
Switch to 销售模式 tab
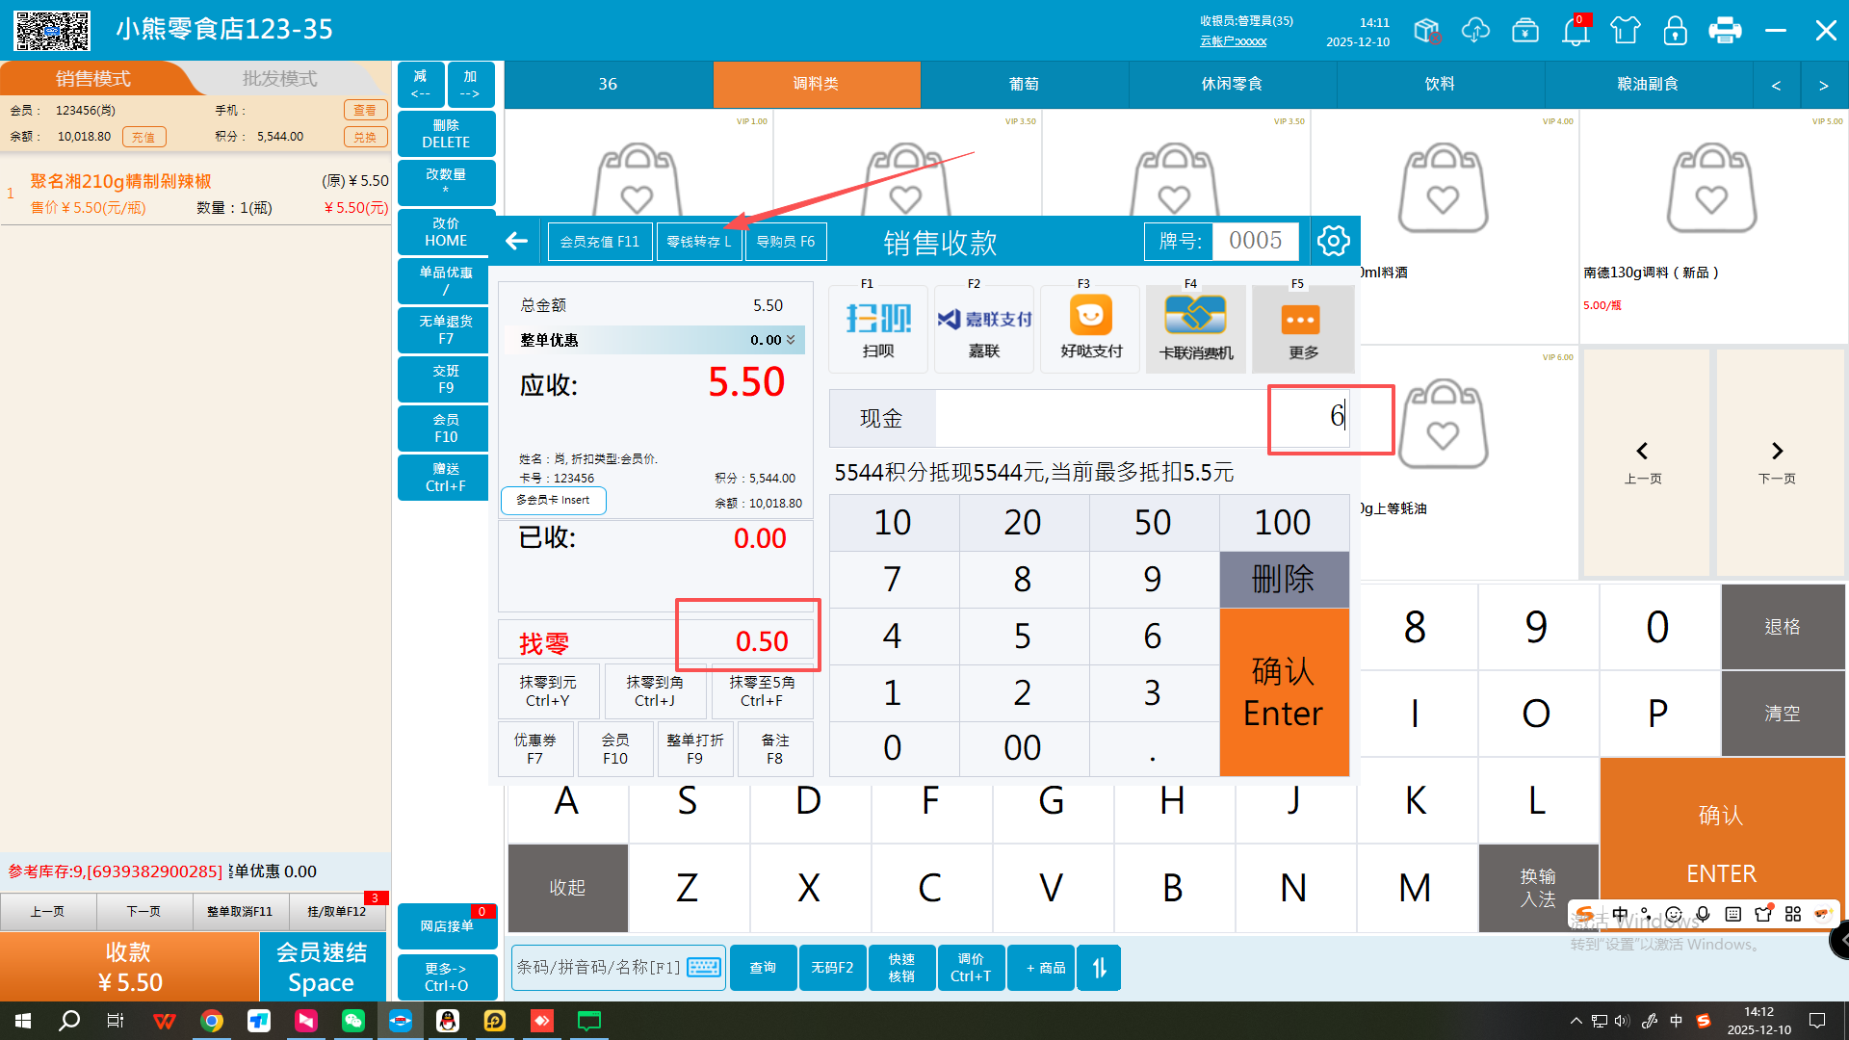coord(92,79)
